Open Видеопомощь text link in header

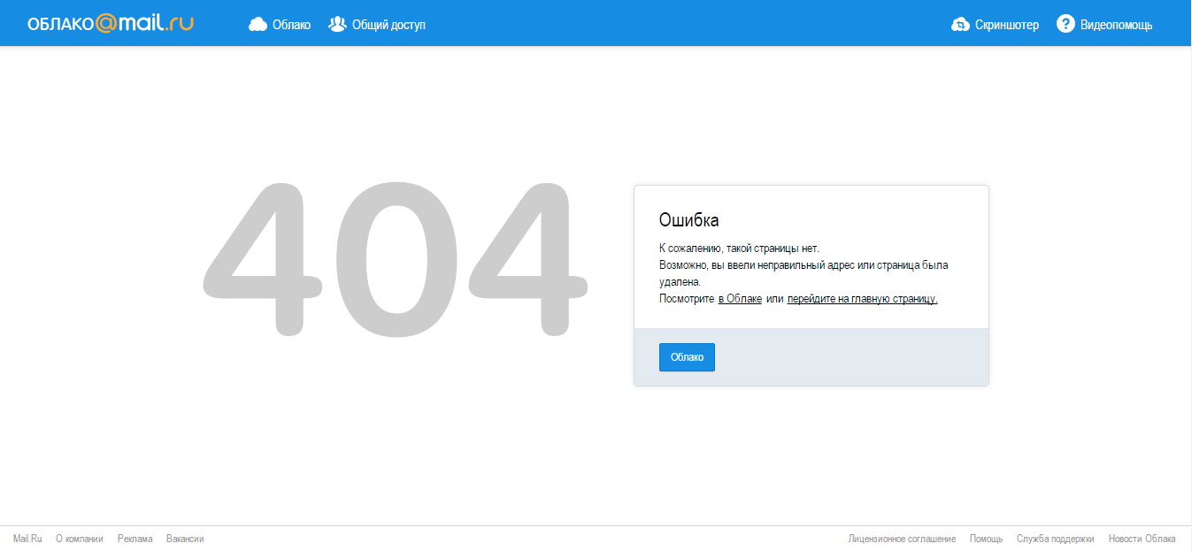point(1116,25)
